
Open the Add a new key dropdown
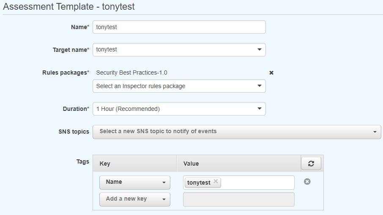[x=135, y=199]
